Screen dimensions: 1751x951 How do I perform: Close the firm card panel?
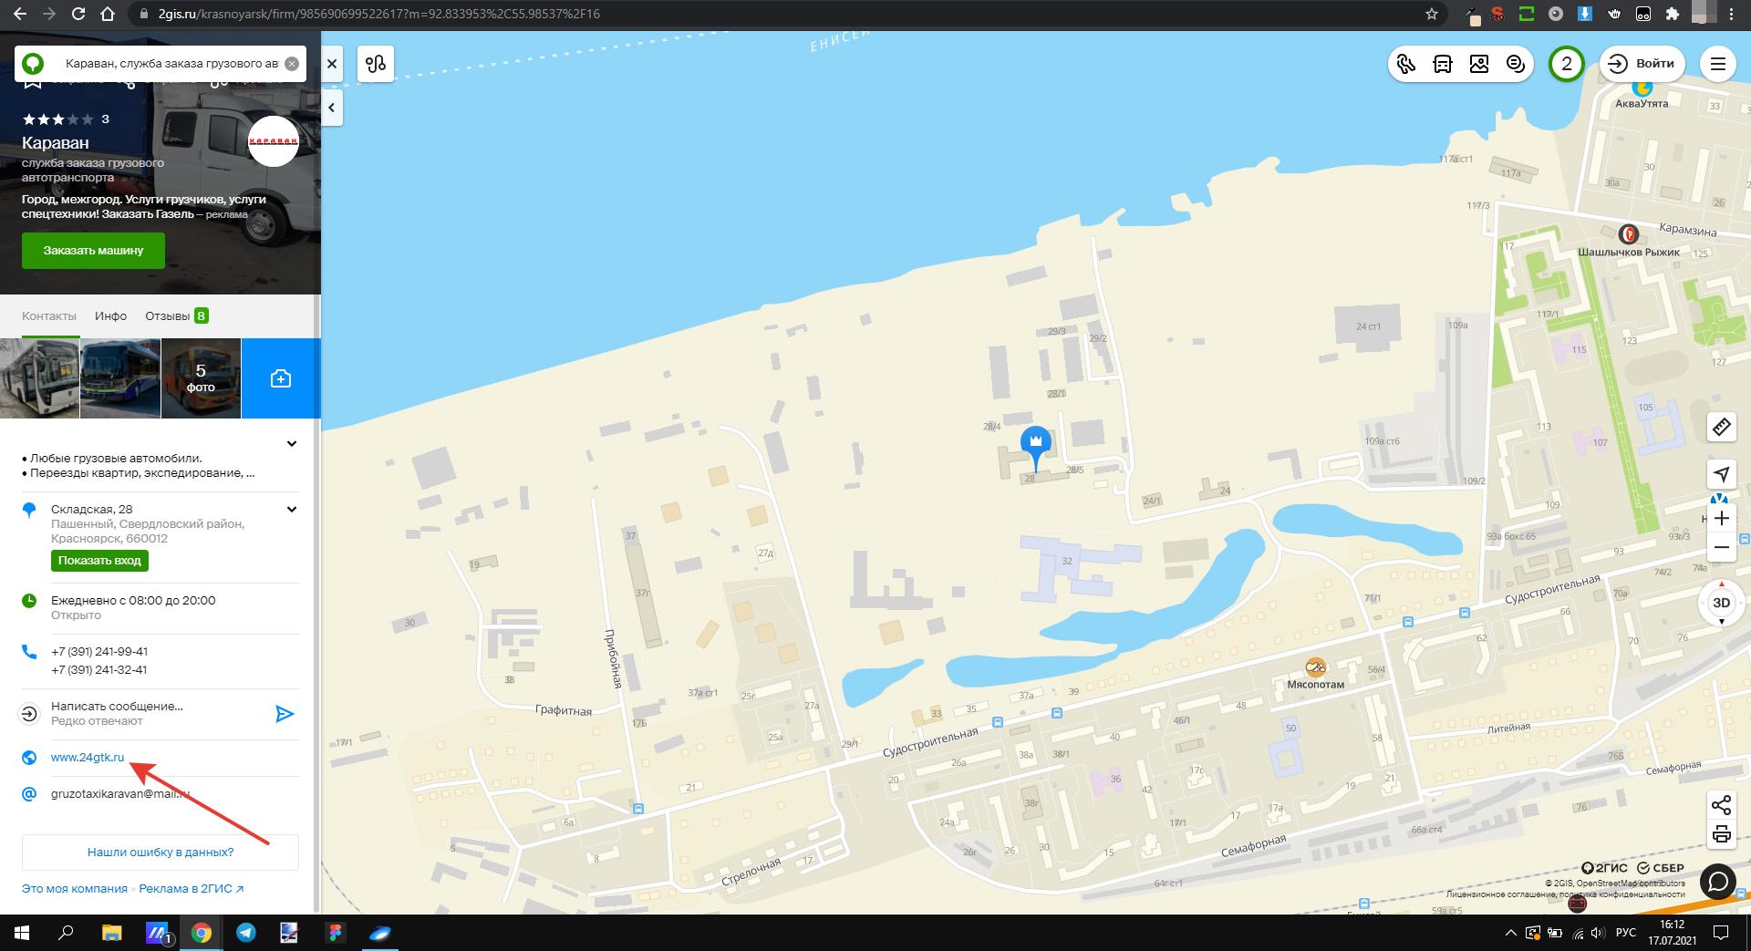click(x=332, y=64)
